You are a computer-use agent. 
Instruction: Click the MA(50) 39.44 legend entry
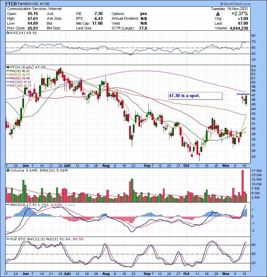[18, 78]
